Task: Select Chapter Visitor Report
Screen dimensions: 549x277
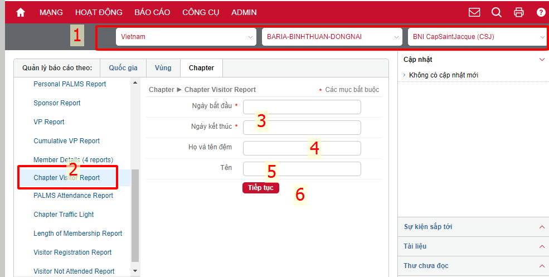Action: (x=66, y=178)
